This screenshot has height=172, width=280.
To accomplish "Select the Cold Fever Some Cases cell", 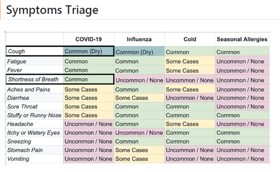I will click(190, 71).
